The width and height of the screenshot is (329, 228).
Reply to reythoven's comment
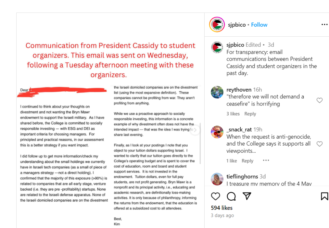[250, 114]
